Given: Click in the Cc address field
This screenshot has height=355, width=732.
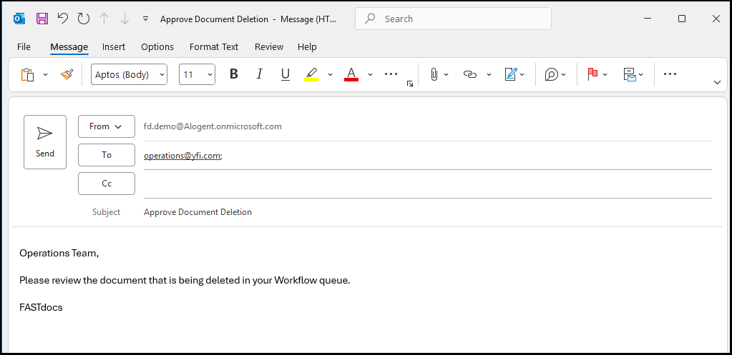Looking at the screenshot, I should click(426, 184).
